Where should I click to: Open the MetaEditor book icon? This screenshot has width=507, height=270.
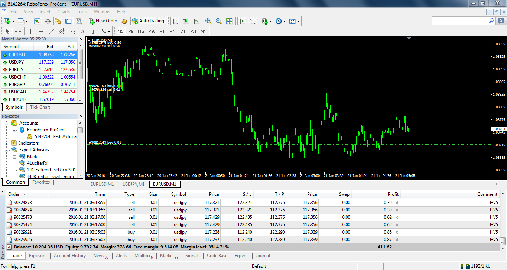[124, 21]
